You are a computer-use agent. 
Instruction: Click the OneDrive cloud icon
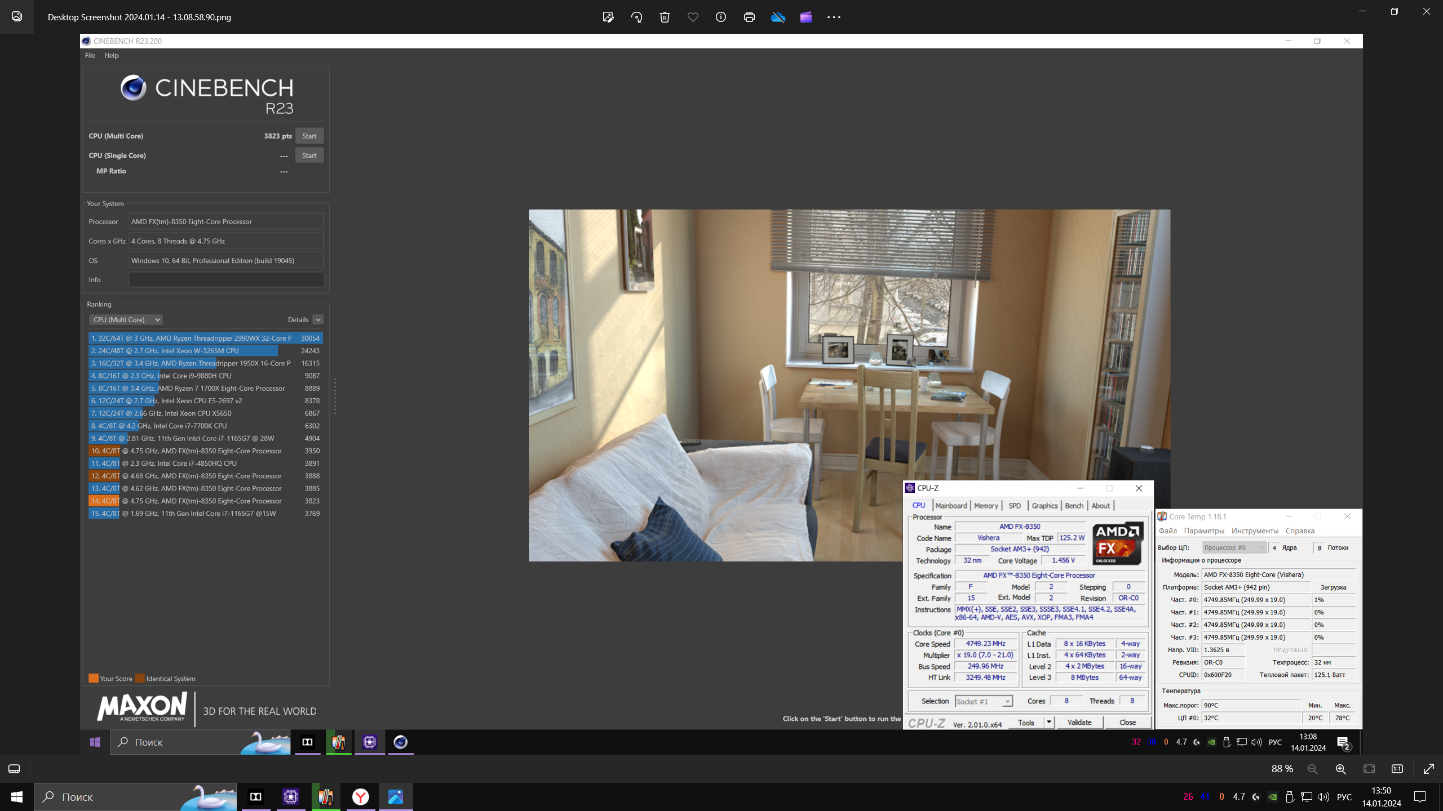778,17
